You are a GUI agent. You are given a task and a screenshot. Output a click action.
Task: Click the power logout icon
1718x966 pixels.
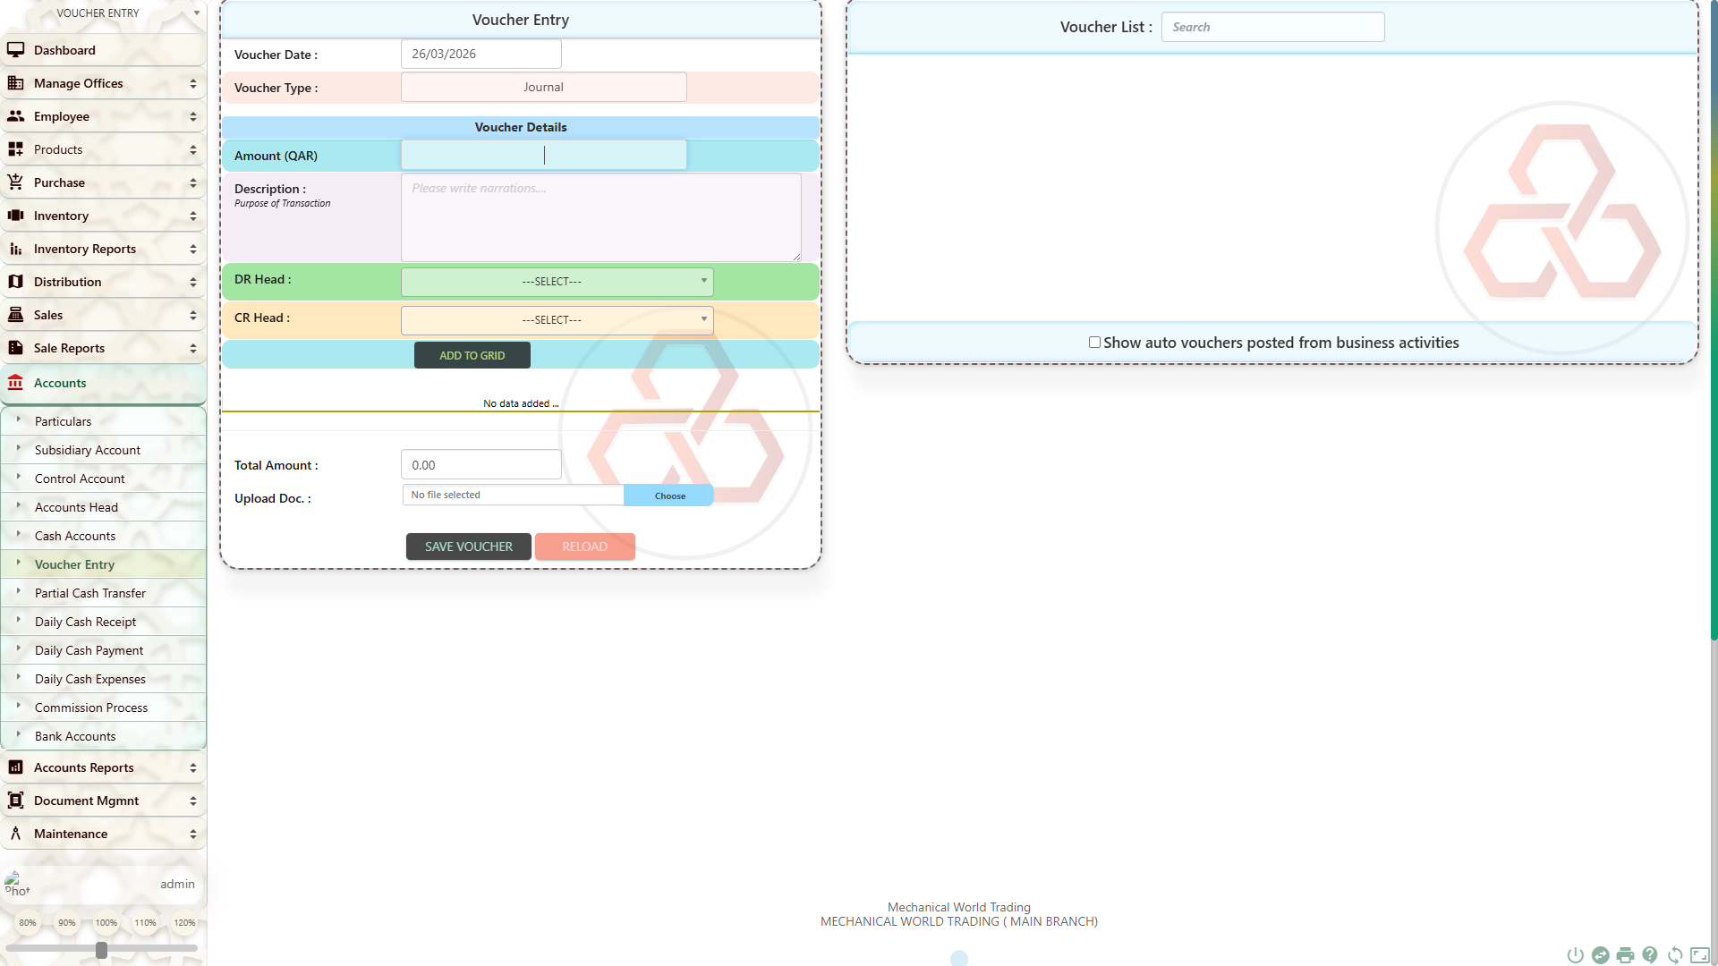(x=1576, y=955)
